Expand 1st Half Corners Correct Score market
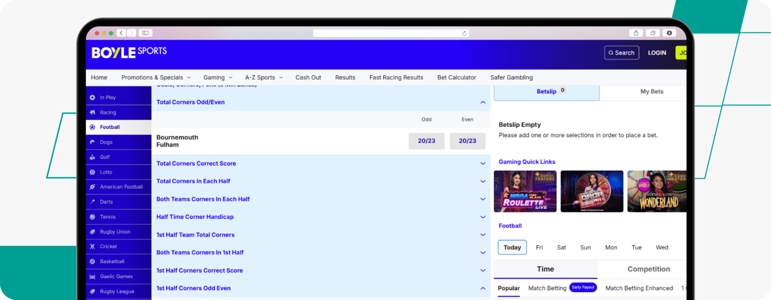Viewport: 771px width, 300px height. click(483, 271)
